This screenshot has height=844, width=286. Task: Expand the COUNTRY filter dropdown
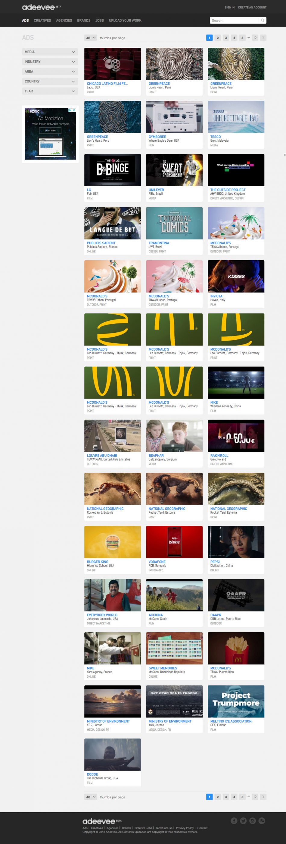coord(50,81)
